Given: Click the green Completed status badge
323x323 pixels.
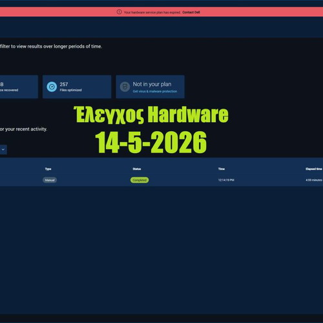Looking at the screenshot, I should click(x=140, y=180).
